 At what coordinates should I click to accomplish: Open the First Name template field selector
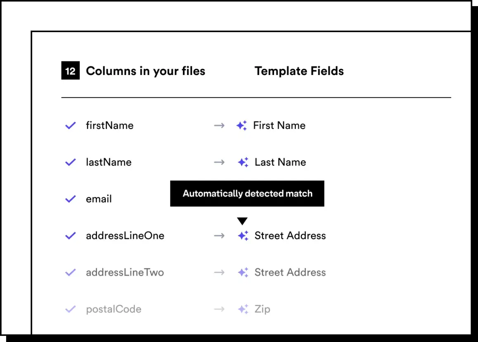click(x=279, y=126)
